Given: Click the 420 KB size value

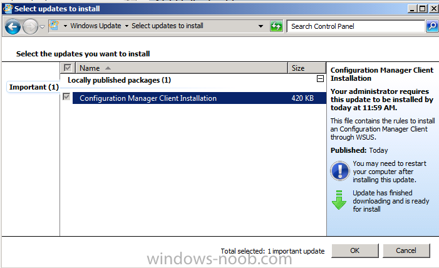Looking at the screenshot, I should [302, 98].
